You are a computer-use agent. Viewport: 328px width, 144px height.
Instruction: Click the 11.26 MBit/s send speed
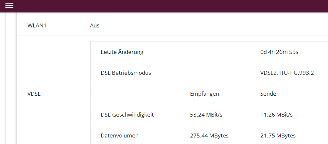(x=276, y=115)
